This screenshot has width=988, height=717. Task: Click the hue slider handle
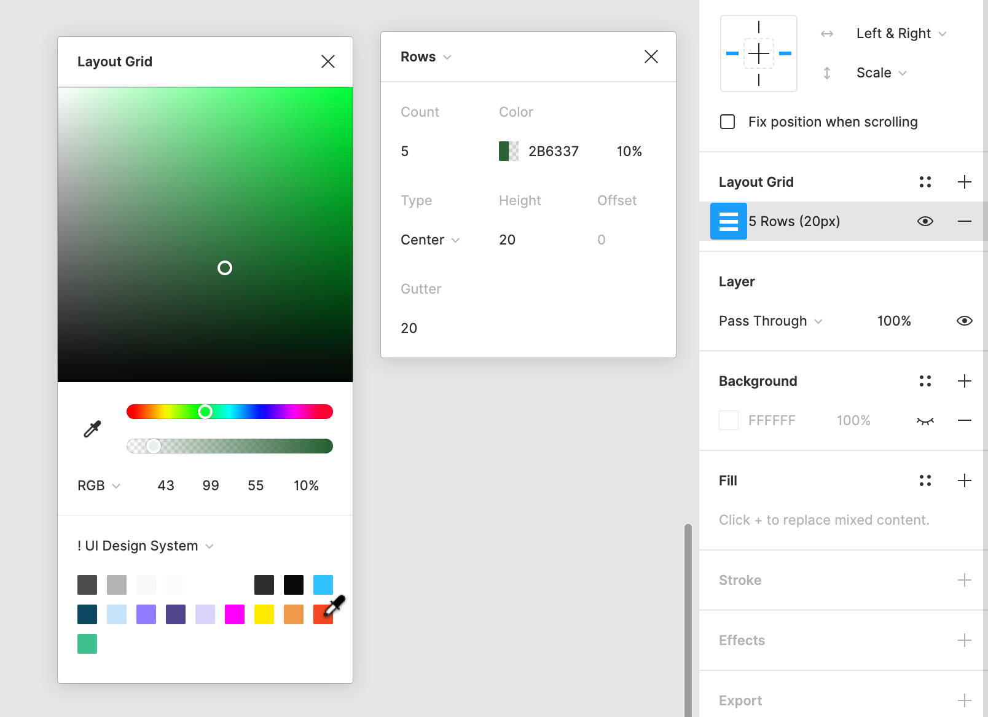coord(205,412)
